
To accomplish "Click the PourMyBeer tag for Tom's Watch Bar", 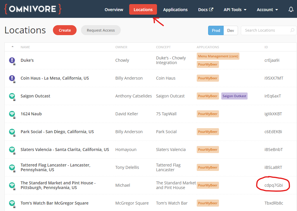I will [208, 203].
